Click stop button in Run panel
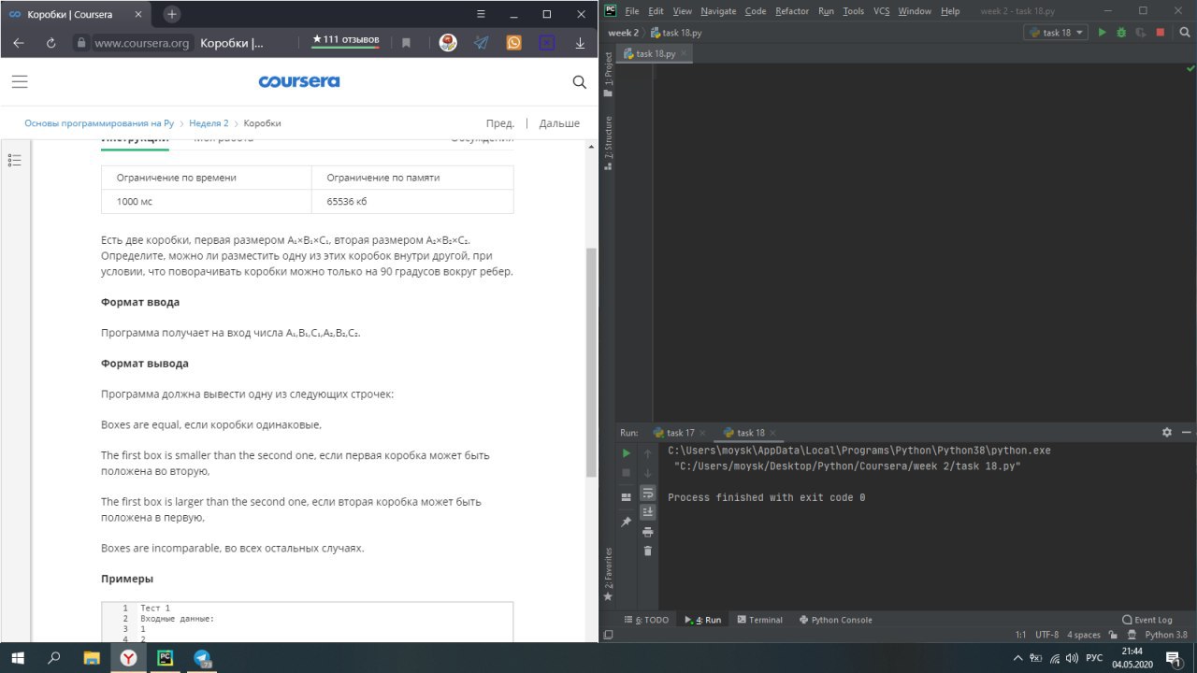 pos(627,473)
